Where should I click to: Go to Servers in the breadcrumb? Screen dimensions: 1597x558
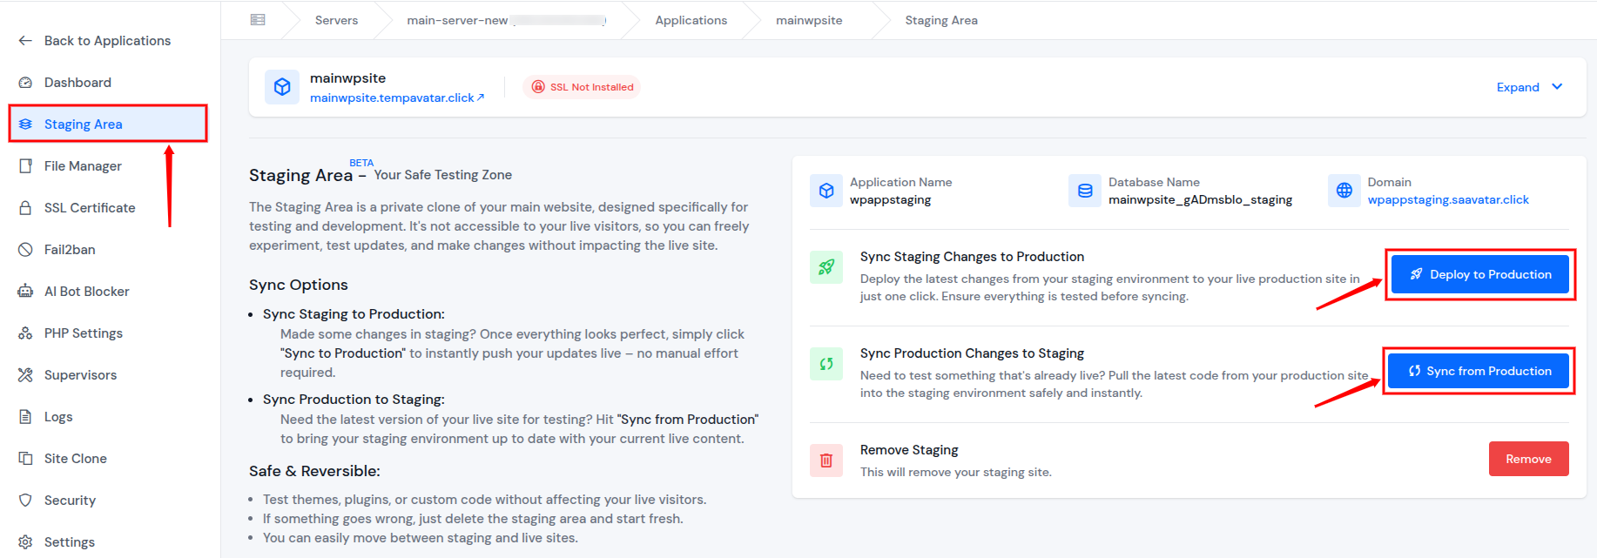click(x=336, y=20)
